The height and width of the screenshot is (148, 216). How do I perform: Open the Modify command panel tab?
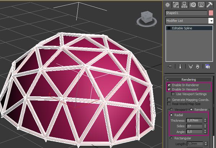click(176, 5)
